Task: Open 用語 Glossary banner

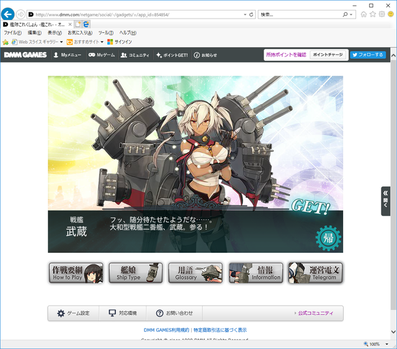Action: pyautogui.click(x=195, y=273)
